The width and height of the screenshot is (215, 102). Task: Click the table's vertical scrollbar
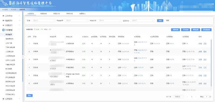click(211, 63)
